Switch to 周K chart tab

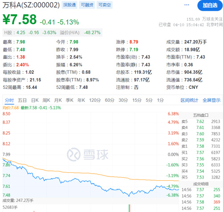(46, 100)
